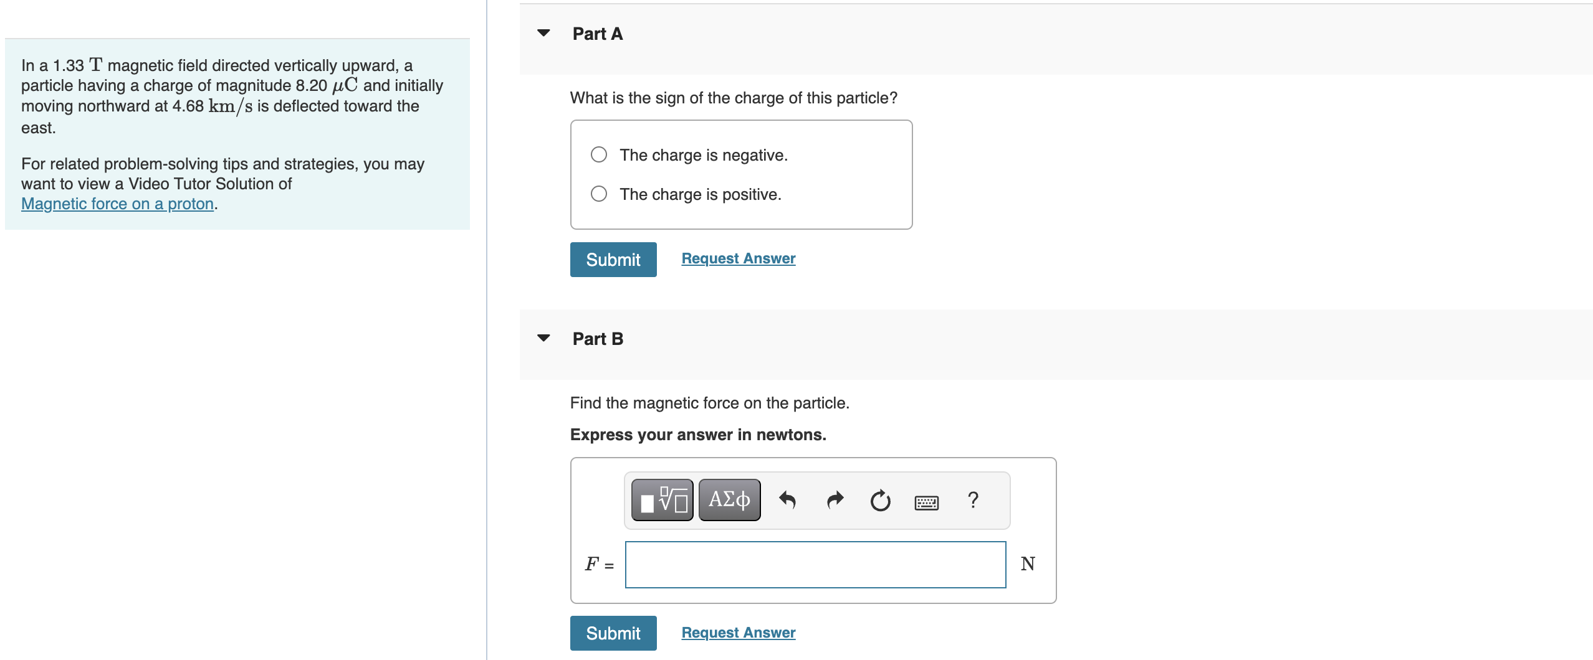Collapse the Part A section
Viewport: 1593px width, 660px height.
[x=543, y=34]
